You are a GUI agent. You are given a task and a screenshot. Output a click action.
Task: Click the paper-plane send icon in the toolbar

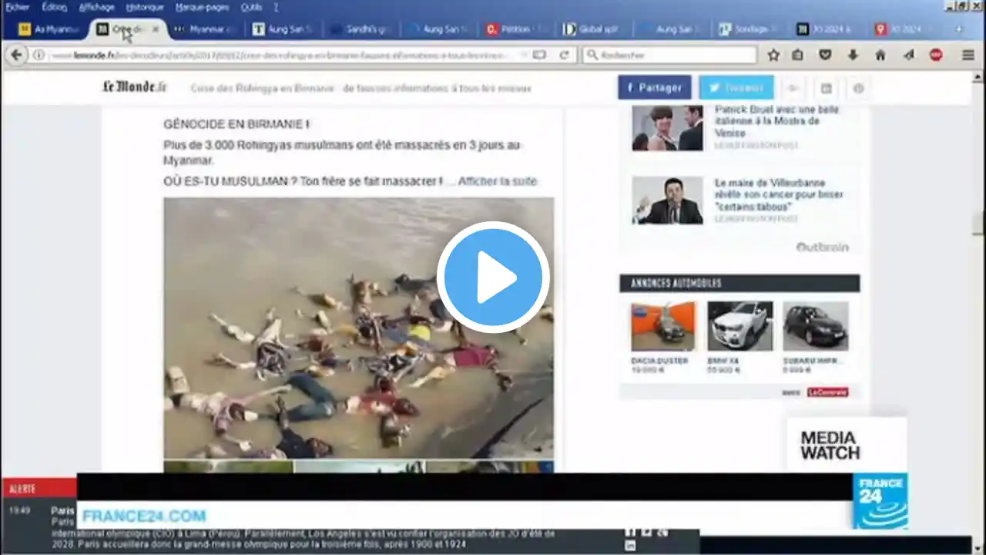[x=908, y=55]
